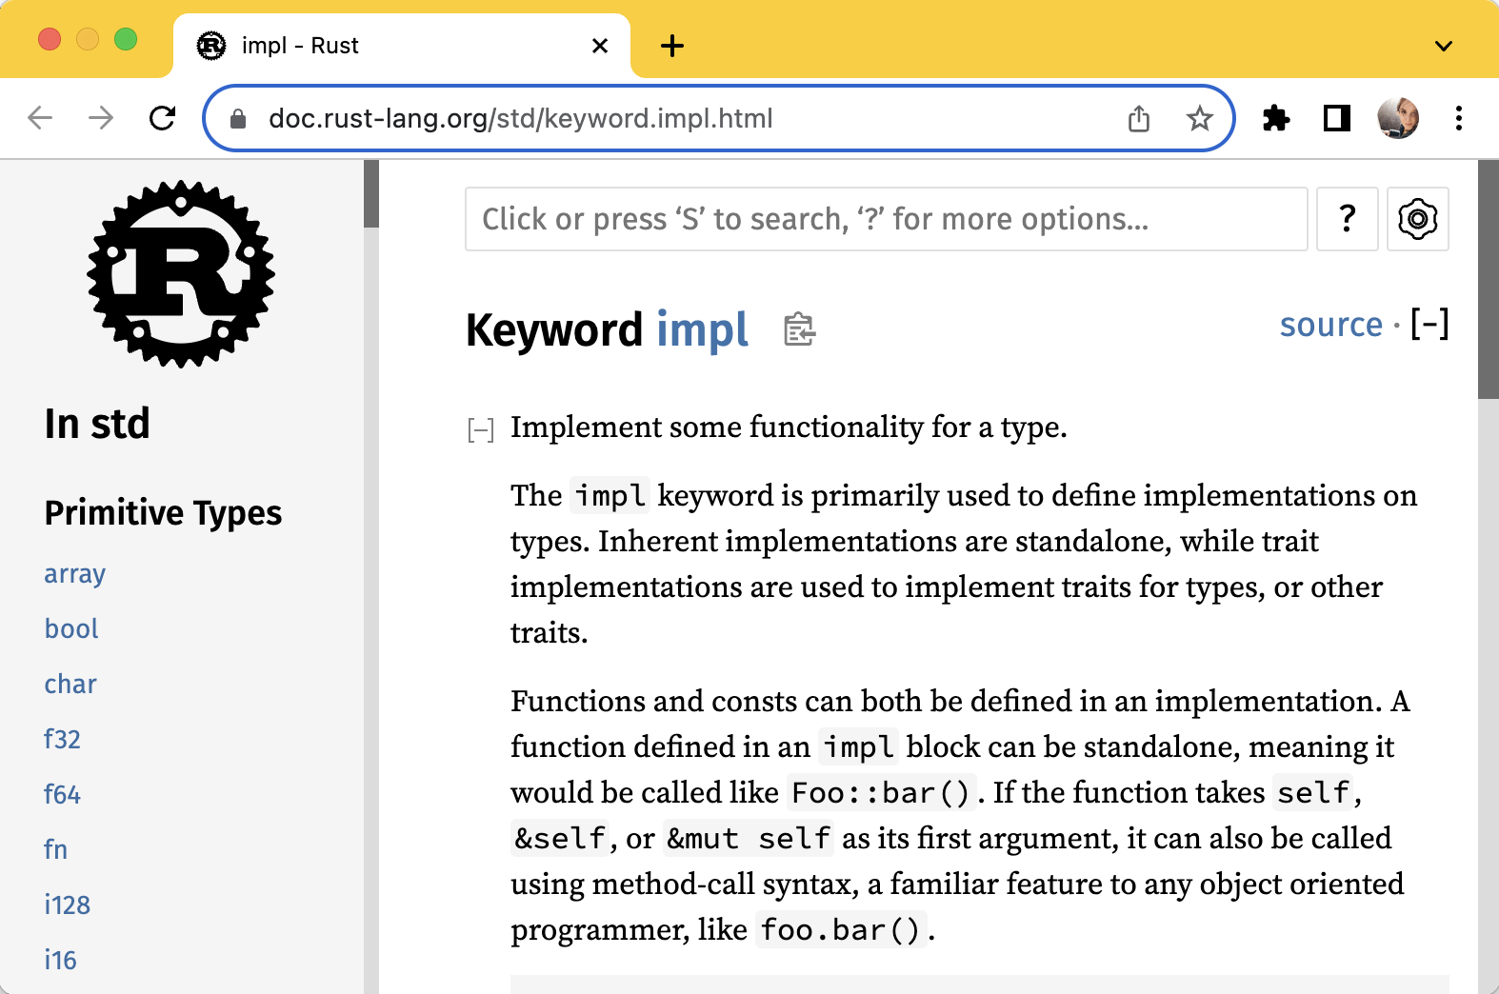This screenshot has width=1499, height=994.
Task: Collapse all docs with [-] toggle
Action: coord(1429,325)
